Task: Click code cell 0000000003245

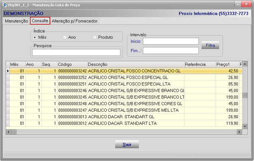Action: (72, 97)
